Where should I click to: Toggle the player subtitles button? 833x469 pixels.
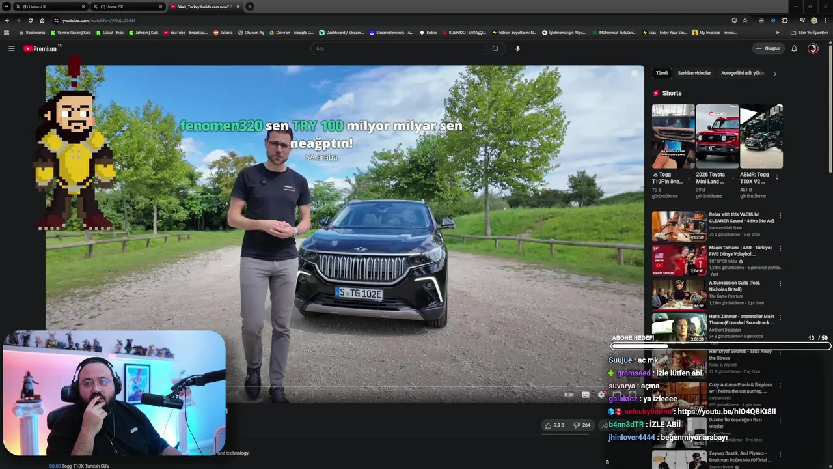[x=585, y=395]
